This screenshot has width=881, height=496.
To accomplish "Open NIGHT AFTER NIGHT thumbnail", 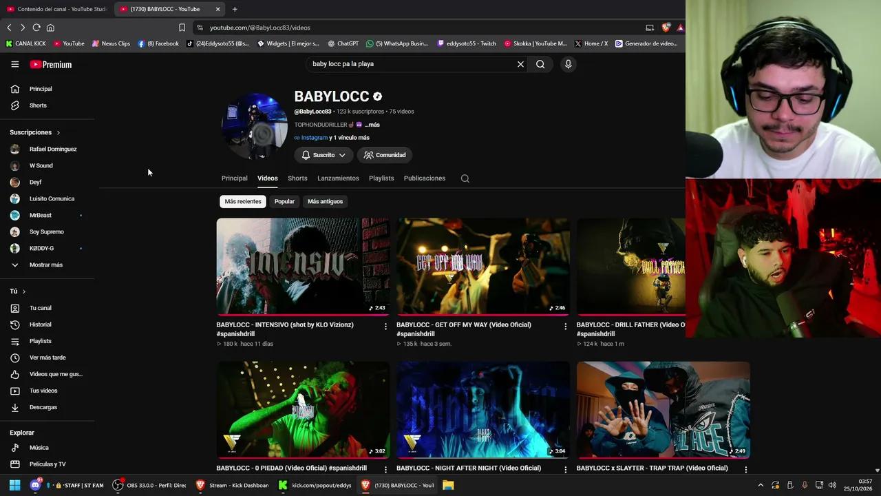I will pos(483,410).
